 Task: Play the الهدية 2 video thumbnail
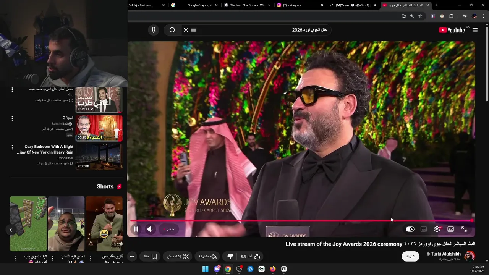click(x=99, y=128)
